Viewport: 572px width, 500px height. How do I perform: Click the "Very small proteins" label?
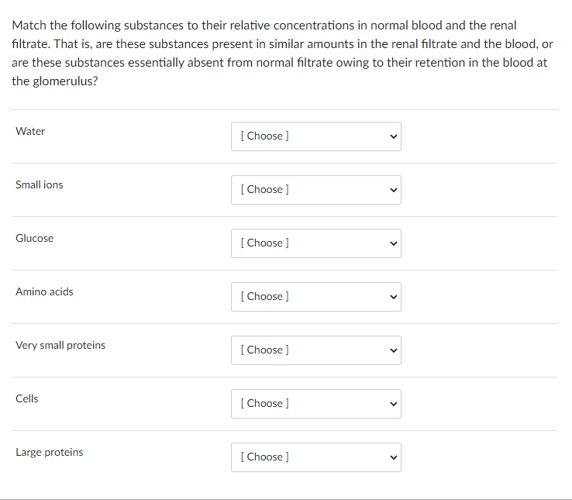(60, 345)
